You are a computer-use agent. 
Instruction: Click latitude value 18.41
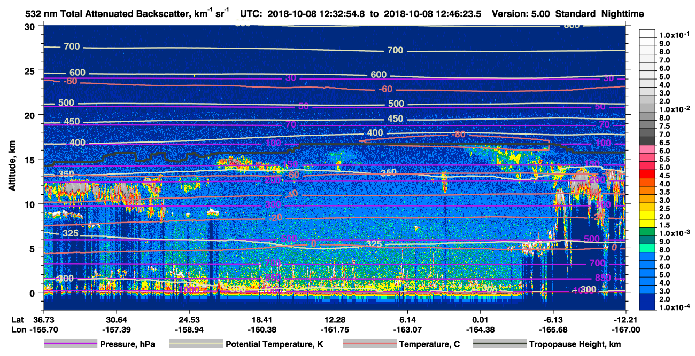[261, 319]
